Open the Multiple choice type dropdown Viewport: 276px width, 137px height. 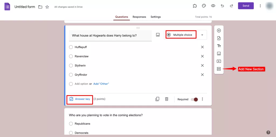point(185,35)
